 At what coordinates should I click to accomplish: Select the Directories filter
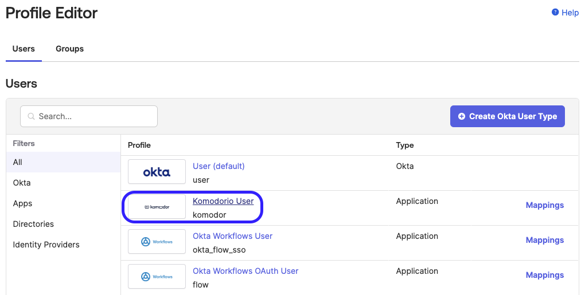point(63,224)
